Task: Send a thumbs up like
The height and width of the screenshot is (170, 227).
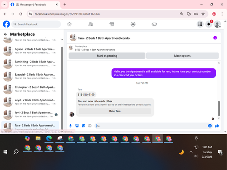Action: click(x=217, y=126)
